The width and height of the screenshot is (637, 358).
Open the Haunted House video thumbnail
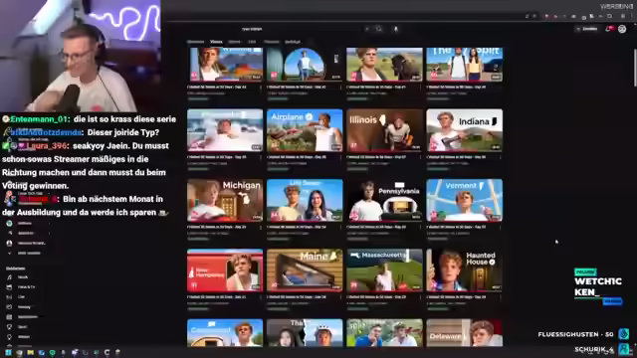click(465, 270)
